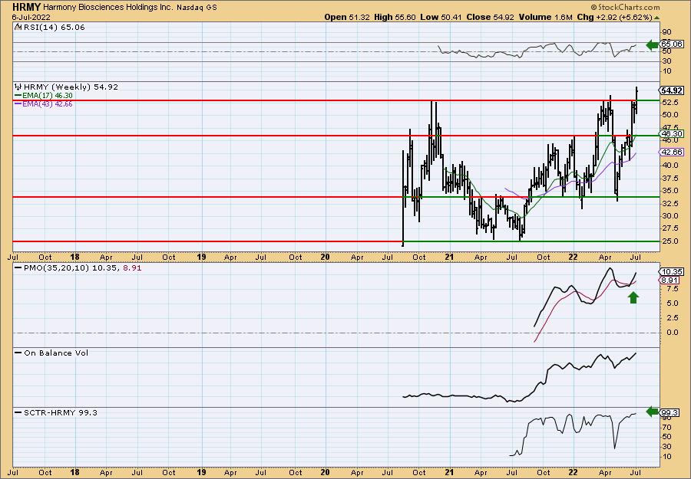Click the 35.0 price axis label
This screenshot has height=479, width=691.
[x=670, y=191]
